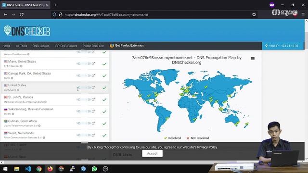Image resolution: width=308 pixels, height=173 pixels.
Task: Open File Explorer from the taskbar
Action: pyautogui.click(x=17, y=169)
